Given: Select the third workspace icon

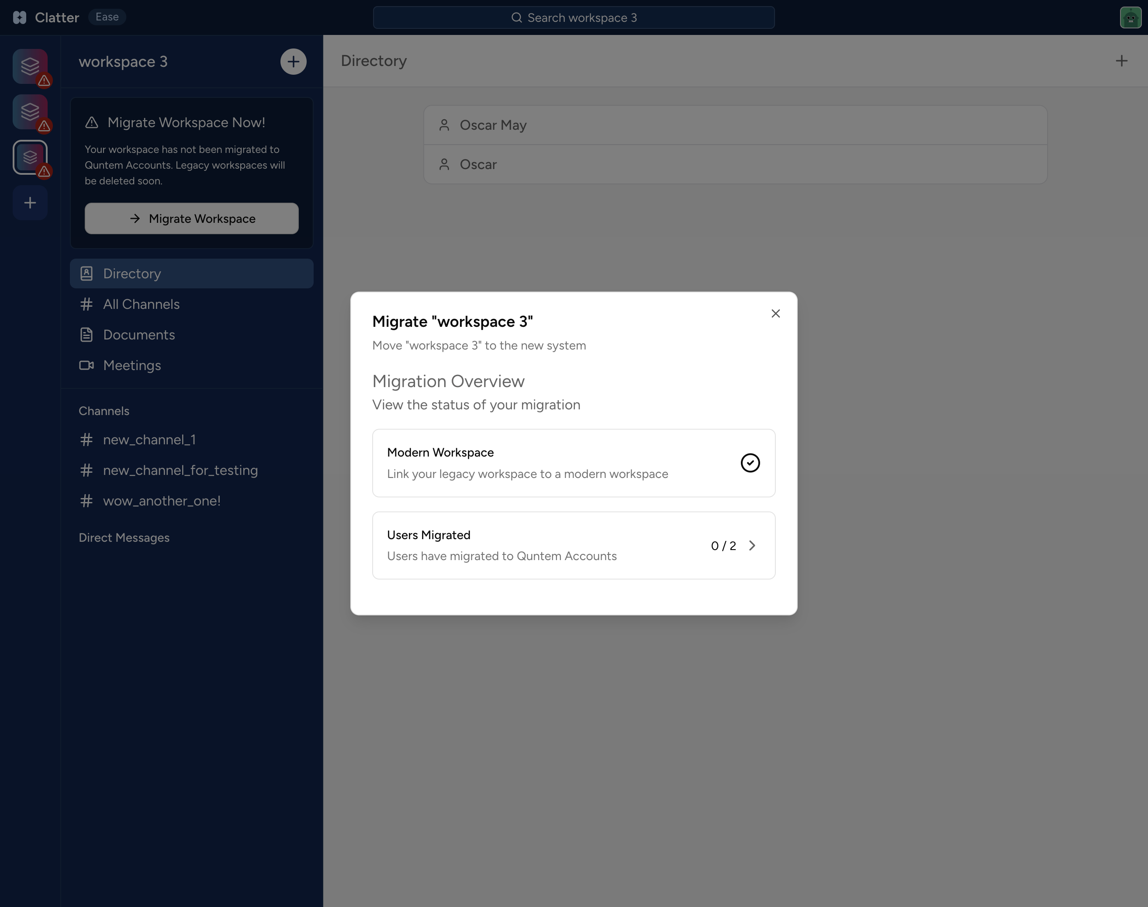Looking at the screenshot, I should 30,157.
